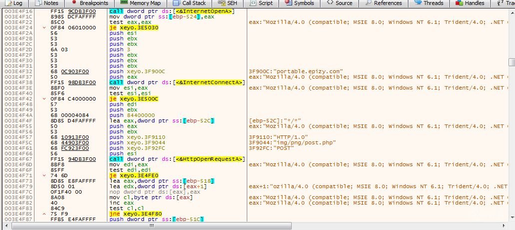
Task: Click the mov esi,eax instruction
Action: point(129,88)
